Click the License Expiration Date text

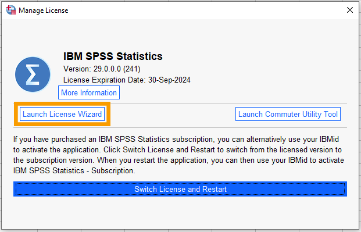[x=127, y=80]
